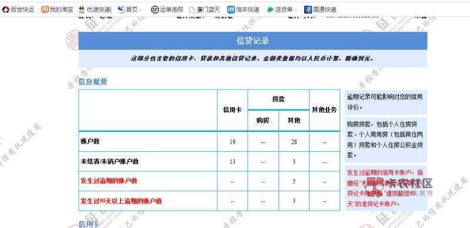This screenshot has height=228, width=470.
Task: Click the 信丰快递 bookmark icon
Action: click(231, 9)
